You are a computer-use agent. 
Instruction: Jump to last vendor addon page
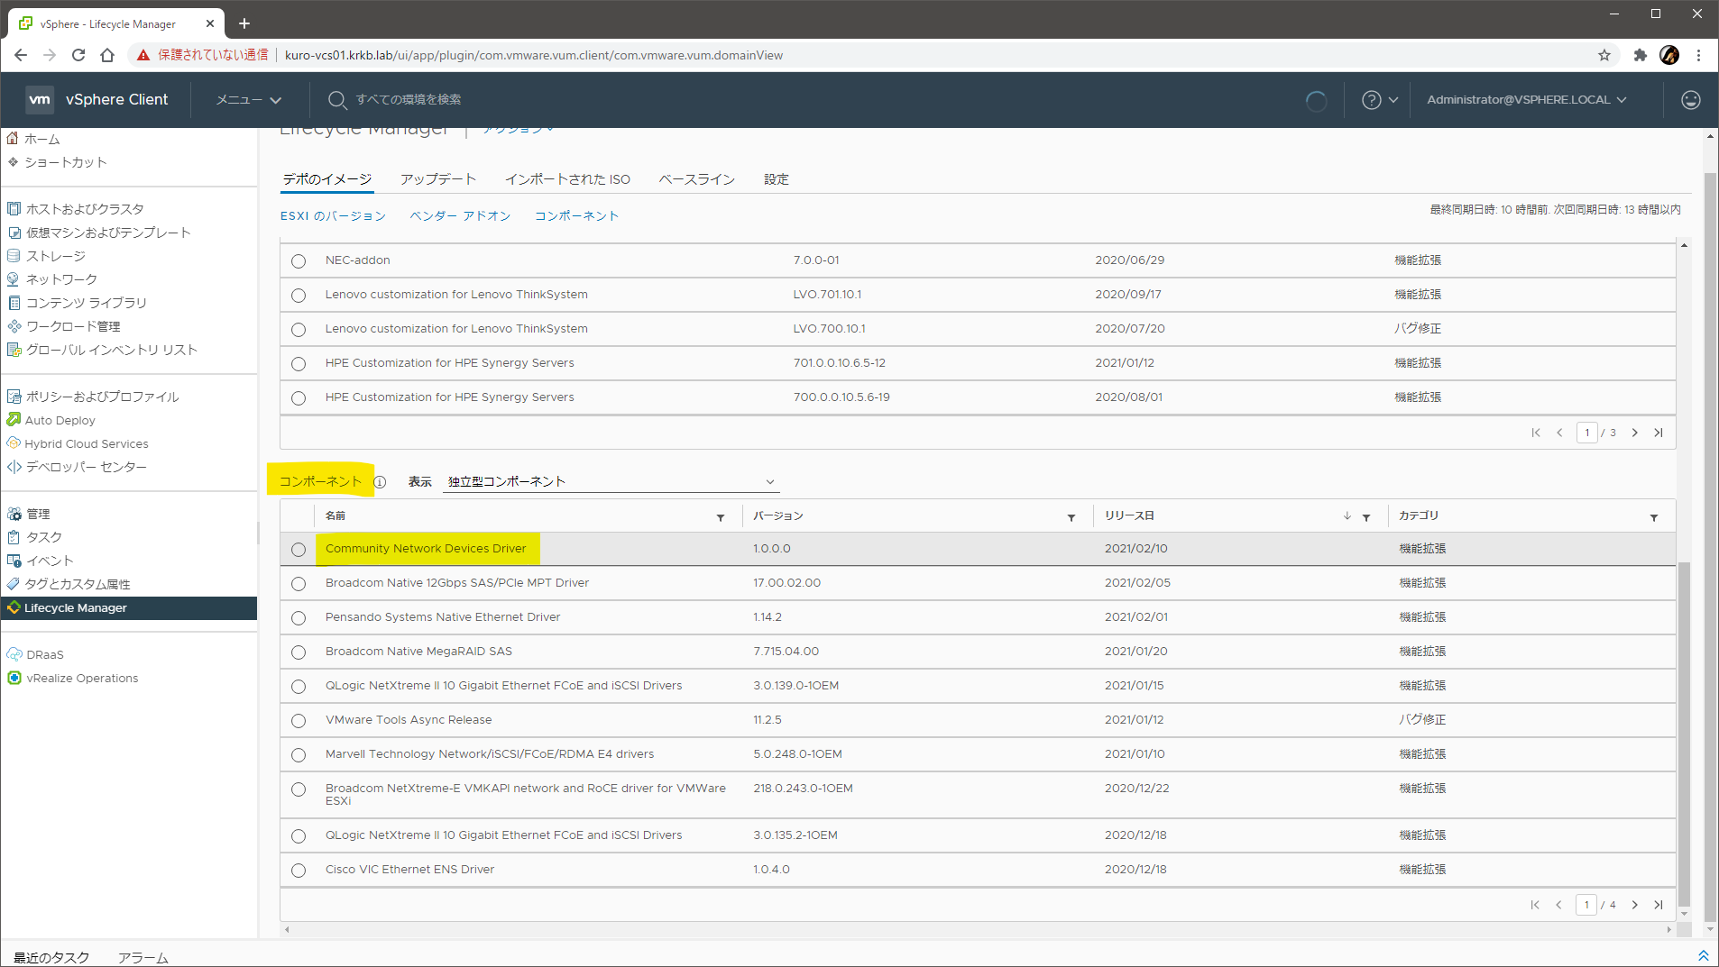(1658, 433)
